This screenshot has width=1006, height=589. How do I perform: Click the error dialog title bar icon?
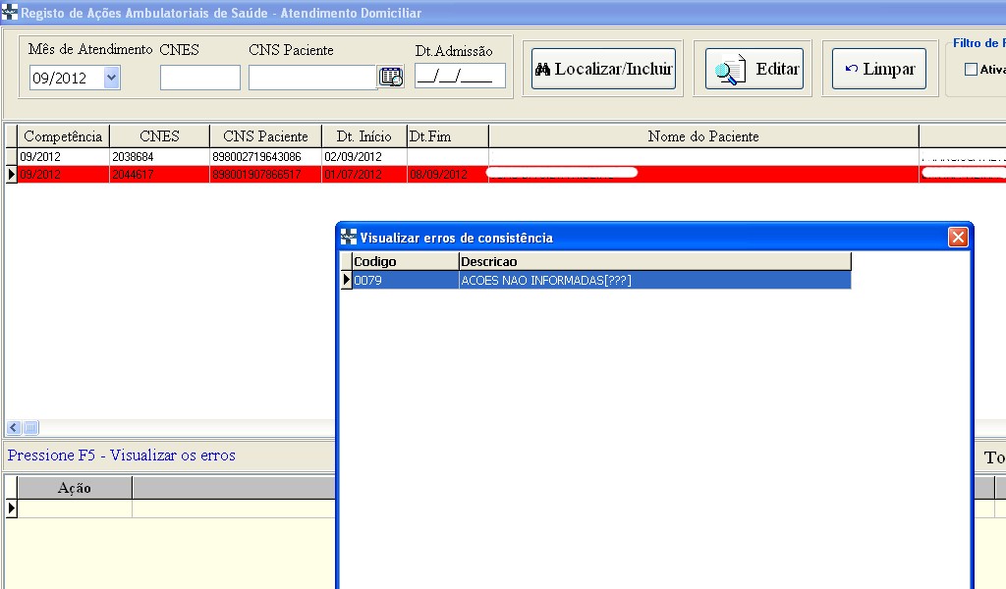point(349,238)
